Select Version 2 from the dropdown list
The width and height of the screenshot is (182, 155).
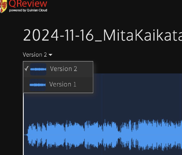58,69
